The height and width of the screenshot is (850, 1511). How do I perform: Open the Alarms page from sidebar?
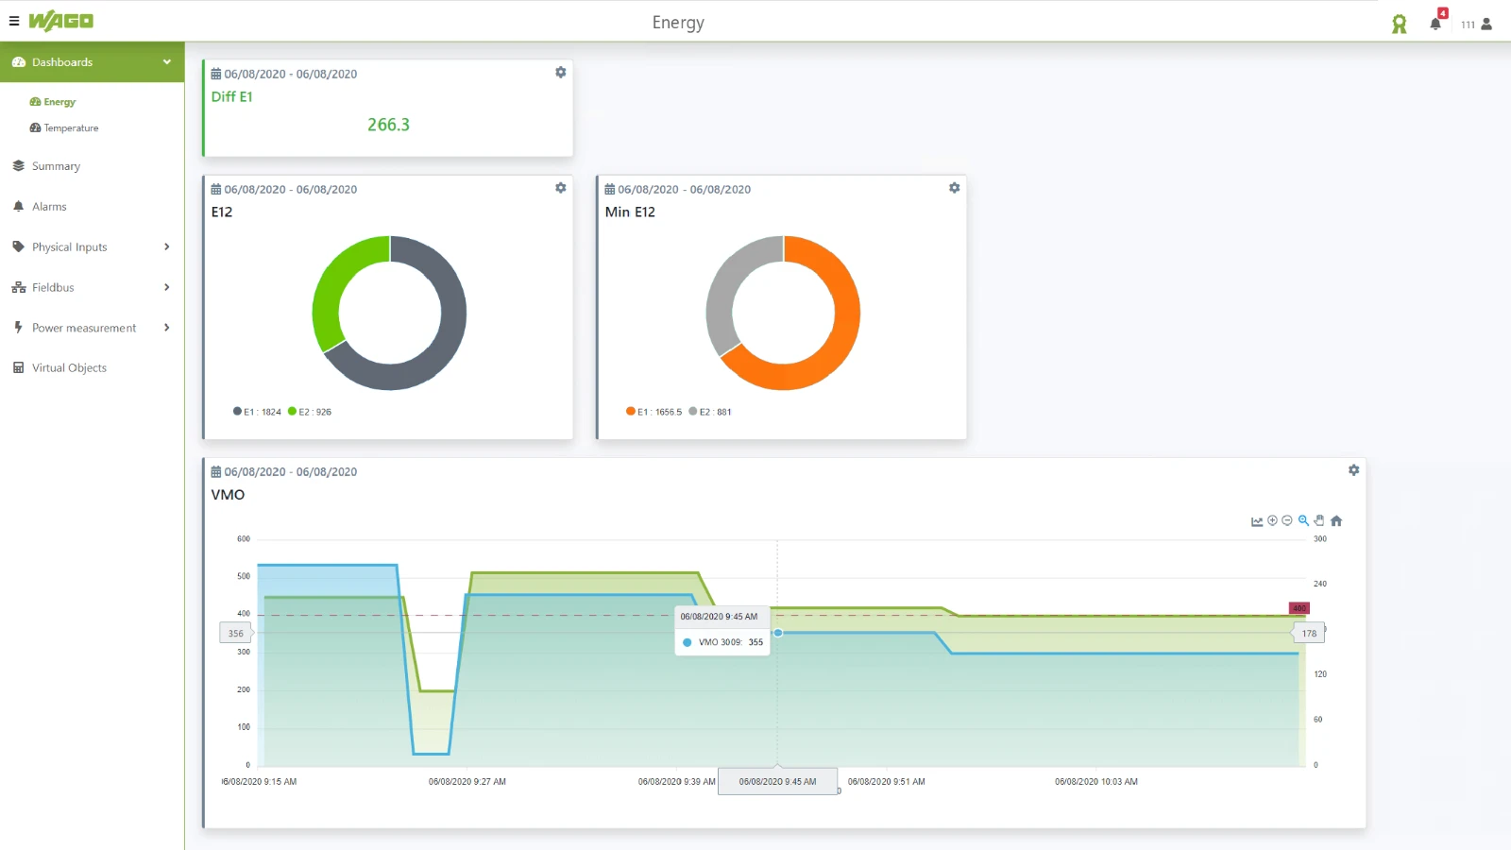[49, 206]
